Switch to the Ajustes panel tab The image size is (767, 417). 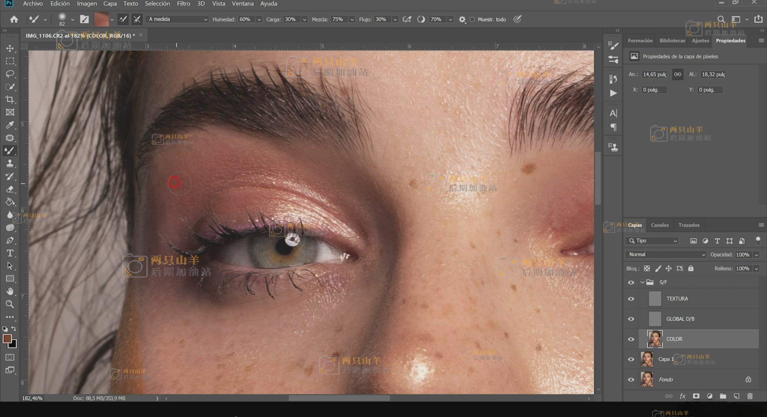pyautogui.click(x=700, y=41)
